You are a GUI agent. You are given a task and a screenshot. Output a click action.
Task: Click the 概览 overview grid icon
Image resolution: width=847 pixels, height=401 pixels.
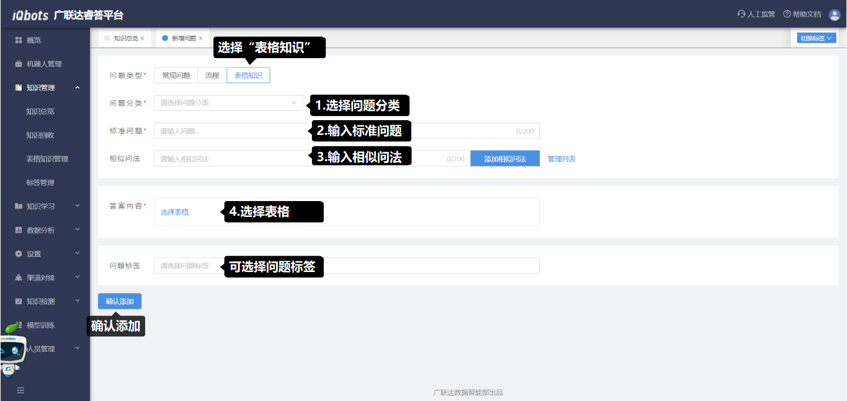coord(18,40)
